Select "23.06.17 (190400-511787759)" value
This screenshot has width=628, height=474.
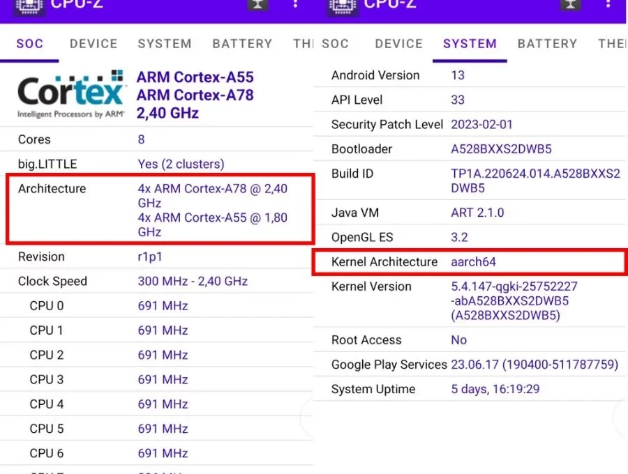click(x=534, y=365)
